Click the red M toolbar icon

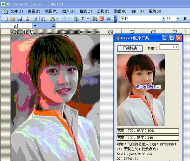pos(102,19)
